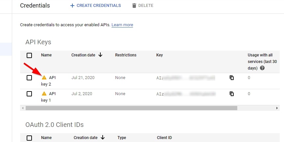Copy the API key 2 value
The width and height of the screenshot is (284, 142).
232,78
